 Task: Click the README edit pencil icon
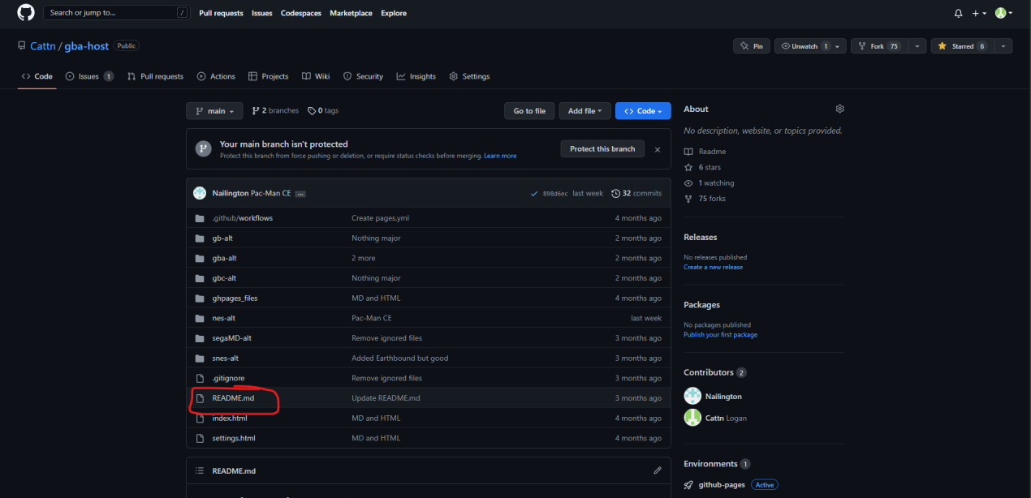pos(658,470)
